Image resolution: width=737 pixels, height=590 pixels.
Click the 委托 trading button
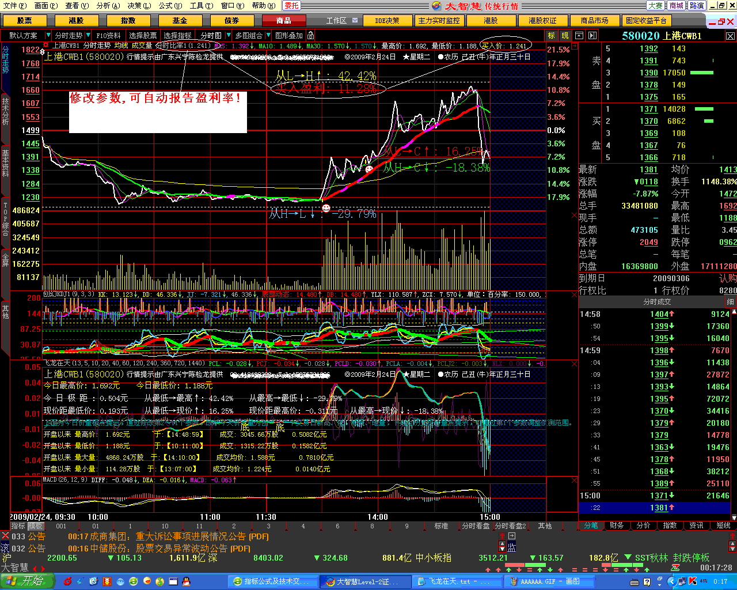(292, 6)
